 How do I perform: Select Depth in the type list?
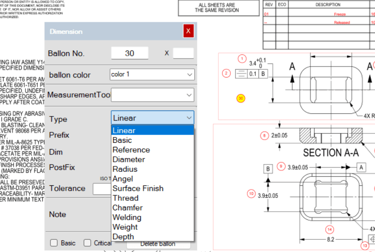pos(153,237)
